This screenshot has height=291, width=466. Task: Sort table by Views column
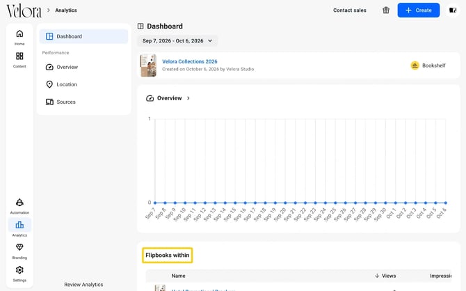point(385,276)
